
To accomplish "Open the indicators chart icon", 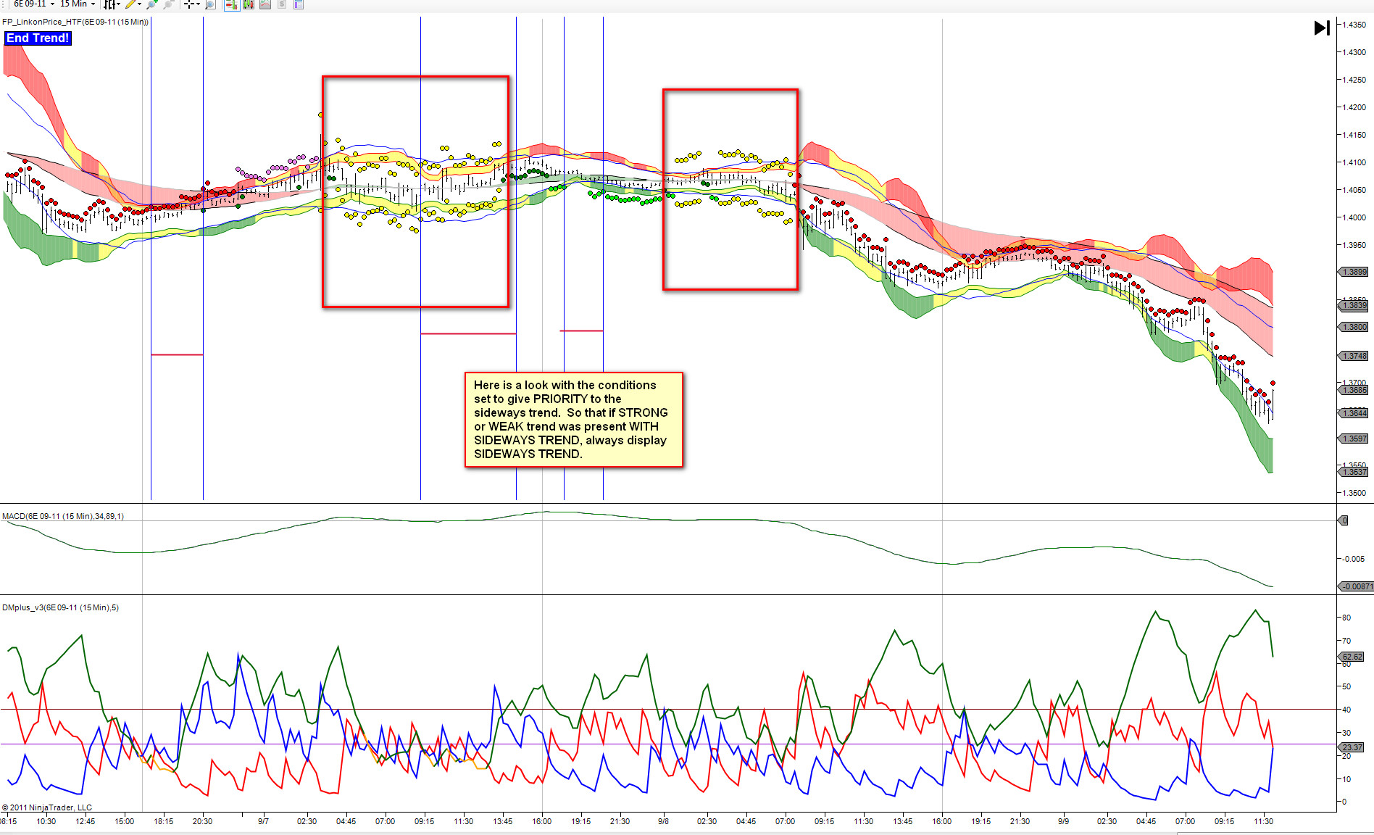I will tap(265, 4).
